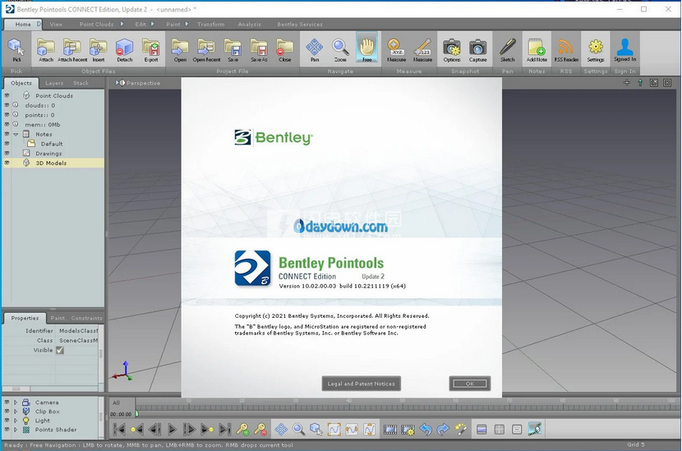
Task: Expand the Light tree node
Action: [x=16, y=421]
